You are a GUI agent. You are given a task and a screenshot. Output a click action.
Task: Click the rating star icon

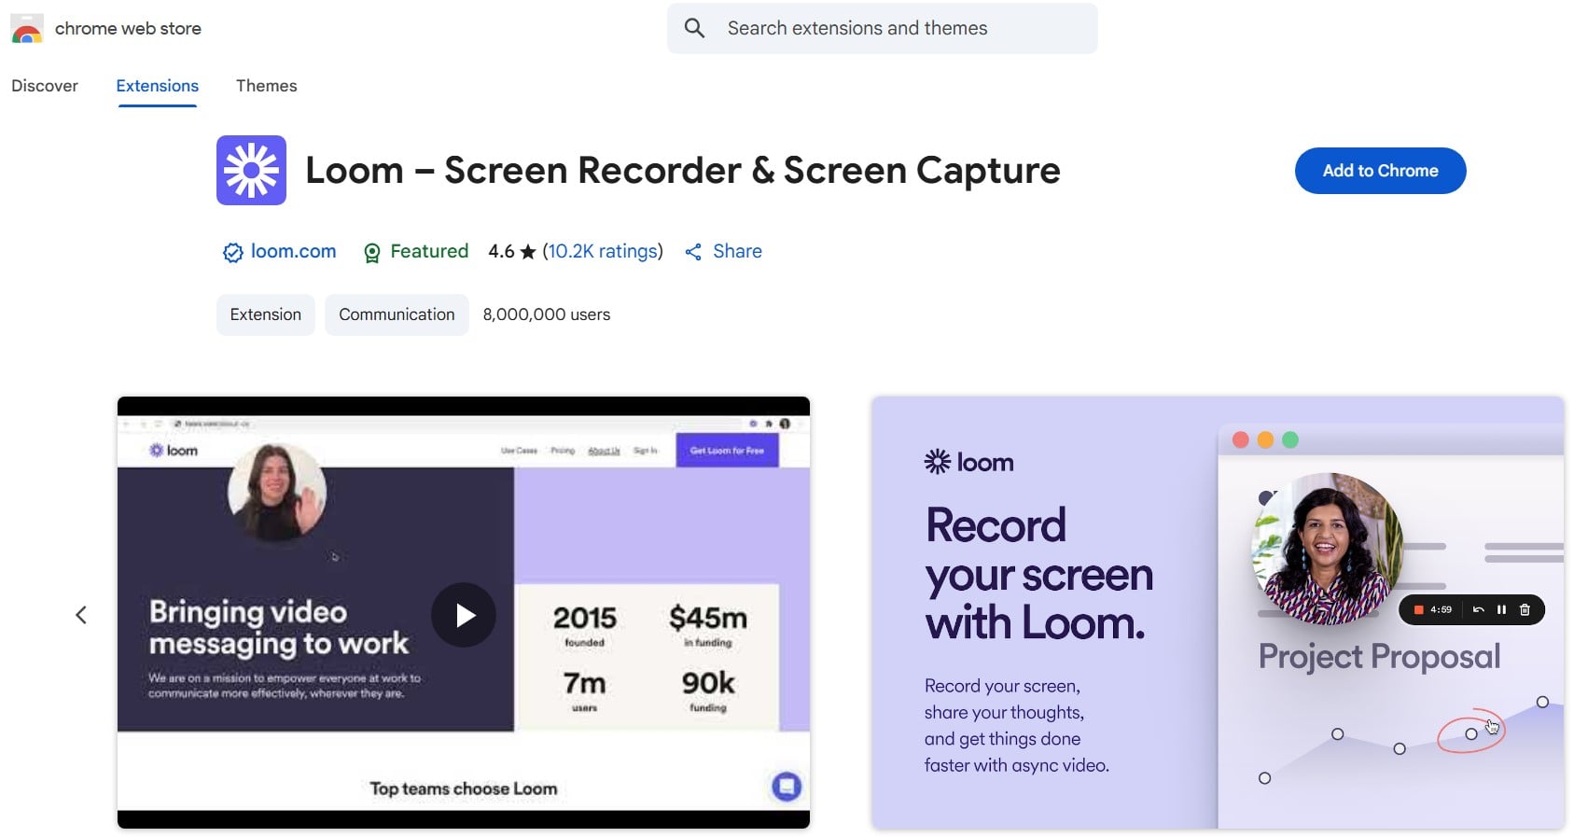coord(528,252)
